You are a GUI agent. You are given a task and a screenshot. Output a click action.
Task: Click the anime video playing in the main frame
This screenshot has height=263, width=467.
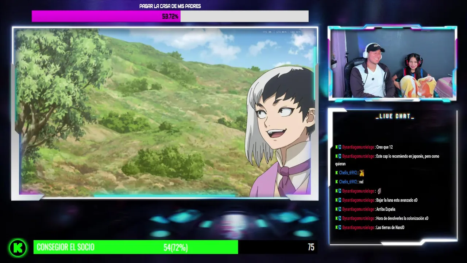point(165,113)
